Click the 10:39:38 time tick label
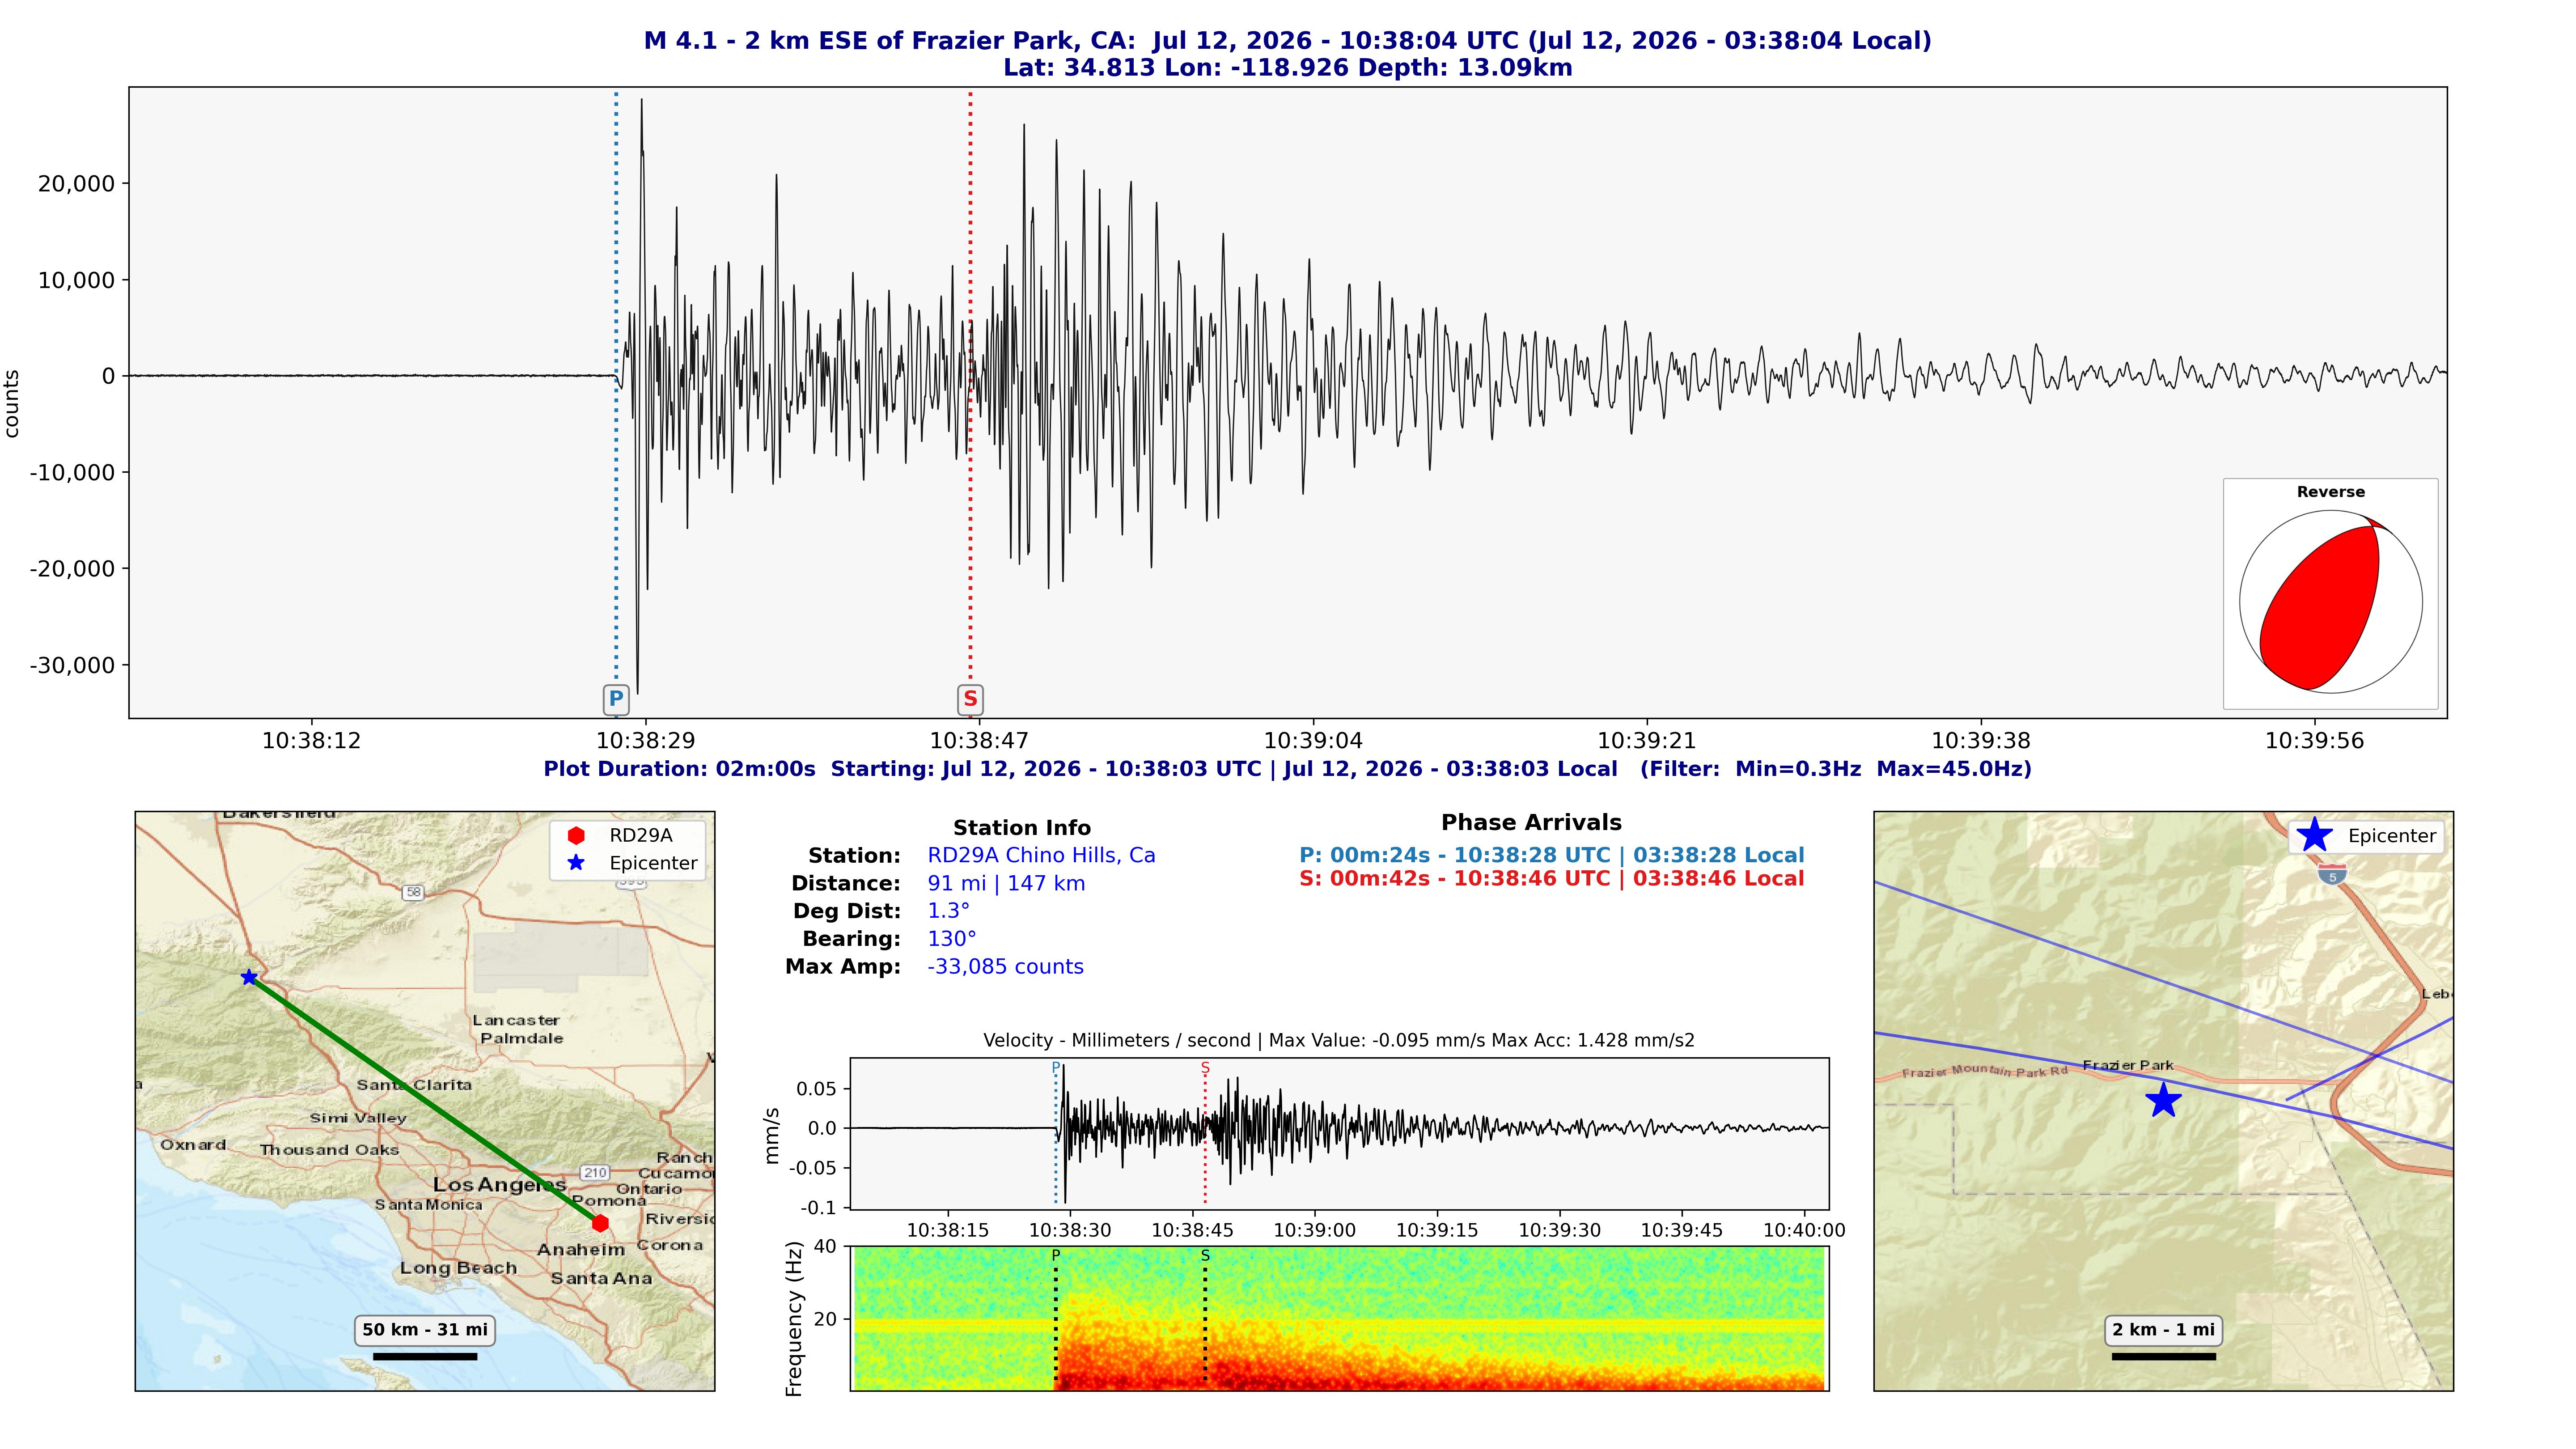The height and width of the screenshot is (1449, 2576). (1981, 741)
